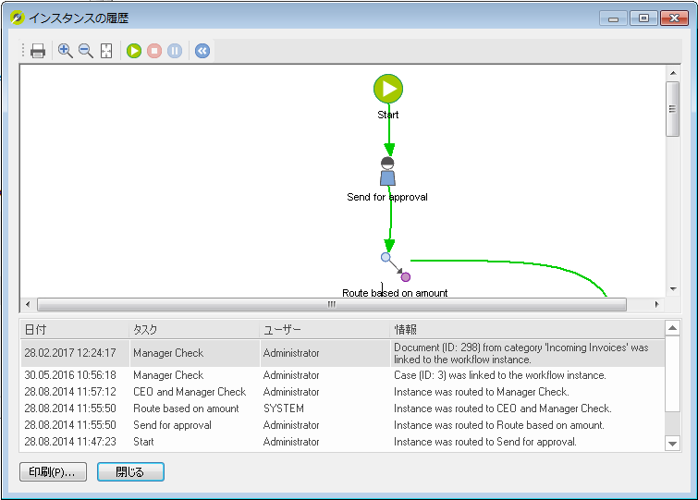Minimize the インスタンスの履歴 window
This screenshot has height=500, width=698.
(x=614, y=18)
